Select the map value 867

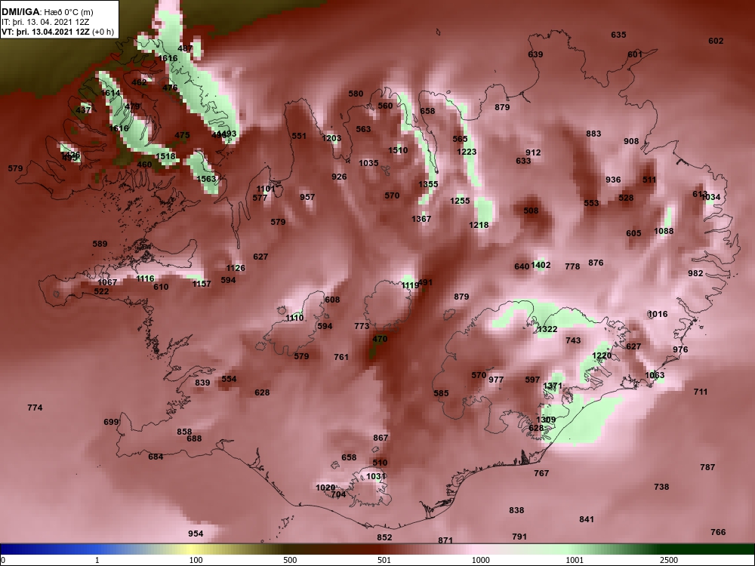click(381, 438)
